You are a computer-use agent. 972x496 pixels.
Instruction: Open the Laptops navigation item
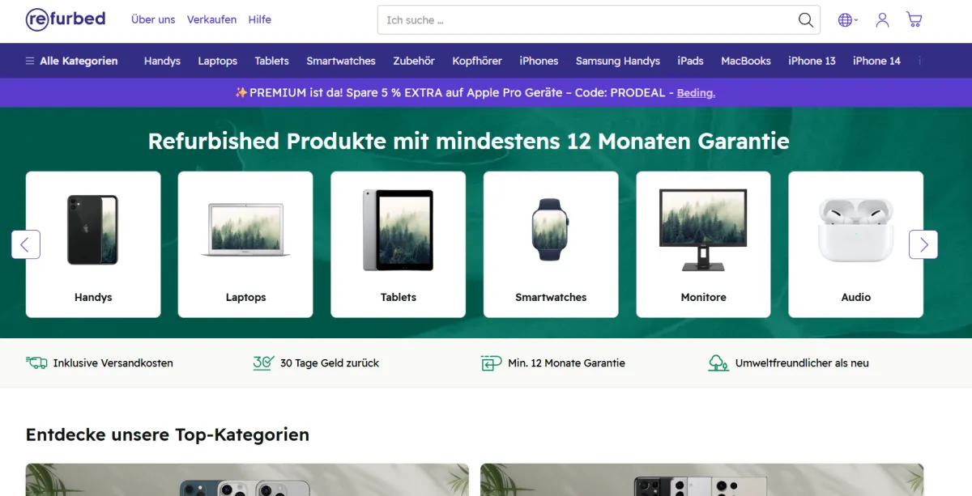tap(217, 61)
